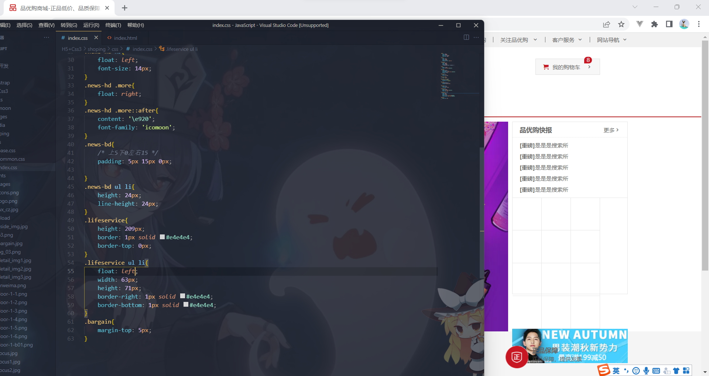Click the webpage vertical scrollbar thumb

click(705, 156)
